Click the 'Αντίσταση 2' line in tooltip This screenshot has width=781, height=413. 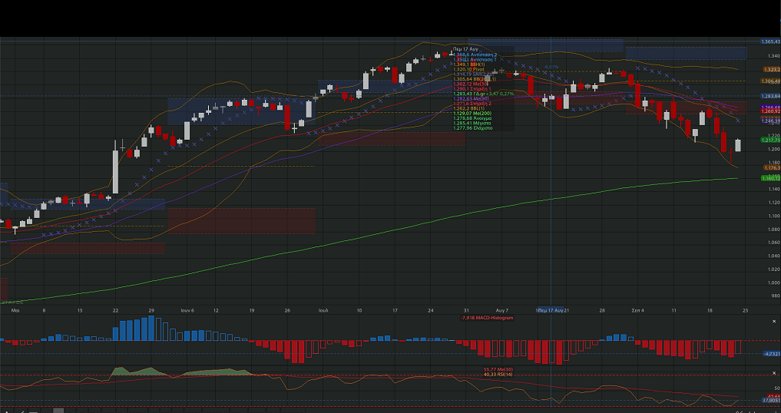point(475,55)
